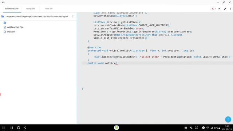Click the setListAdapter code line

(x=138, y=35)
